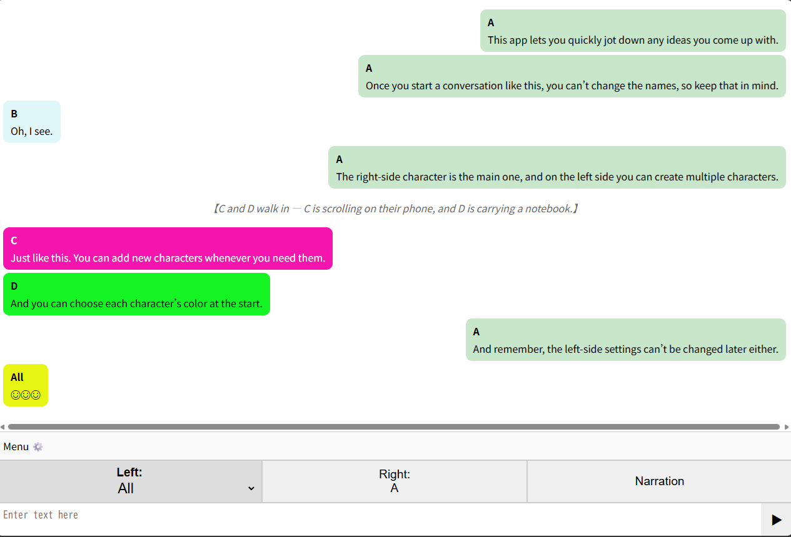Click A's message about changing names
The image size is (791, 537).
click(x=572, y=76)
